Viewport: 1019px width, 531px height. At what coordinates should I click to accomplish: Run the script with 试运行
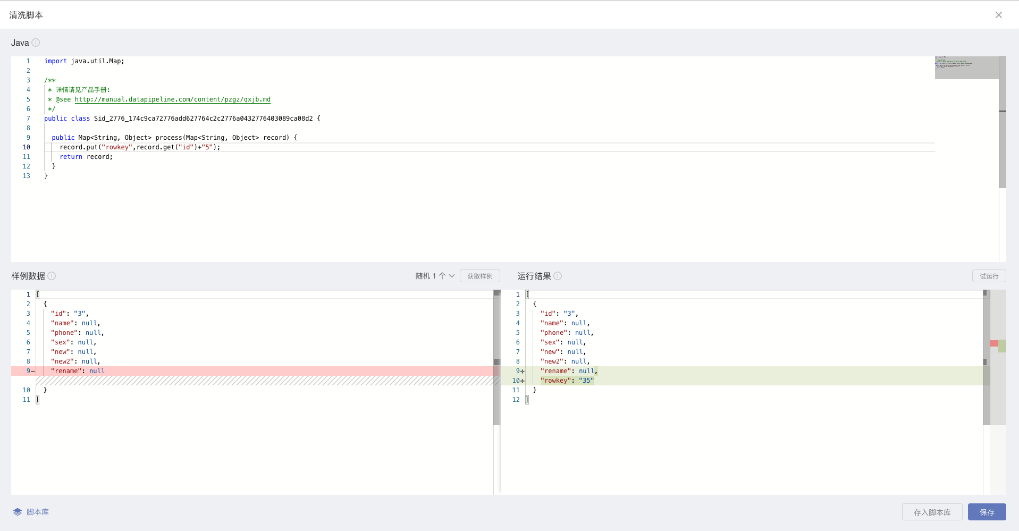989,276
